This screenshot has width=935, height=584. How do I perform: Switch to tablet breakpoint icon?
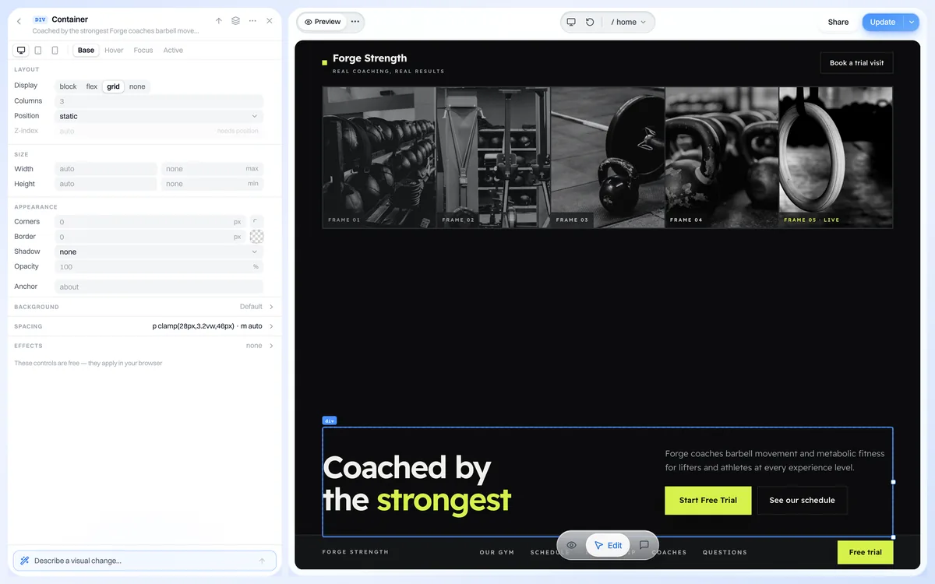point(38,50)
